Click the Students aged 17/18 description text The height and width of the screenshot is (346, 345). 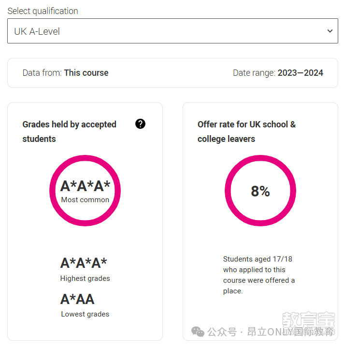tap(259, 275)
